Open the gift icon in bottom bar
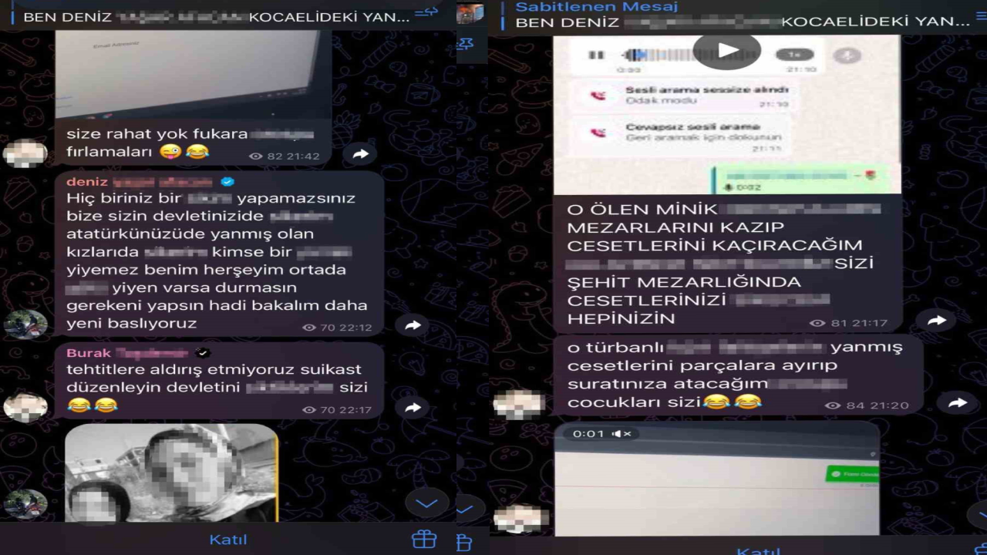 [x=423, y=540]
